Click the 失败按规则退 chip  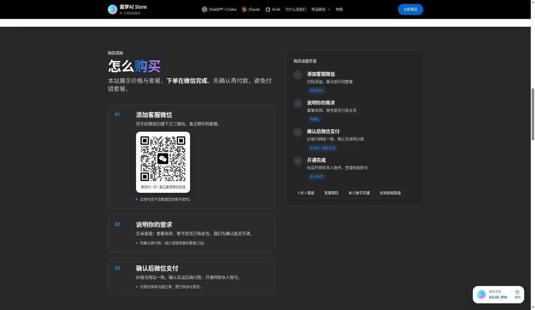390,193
